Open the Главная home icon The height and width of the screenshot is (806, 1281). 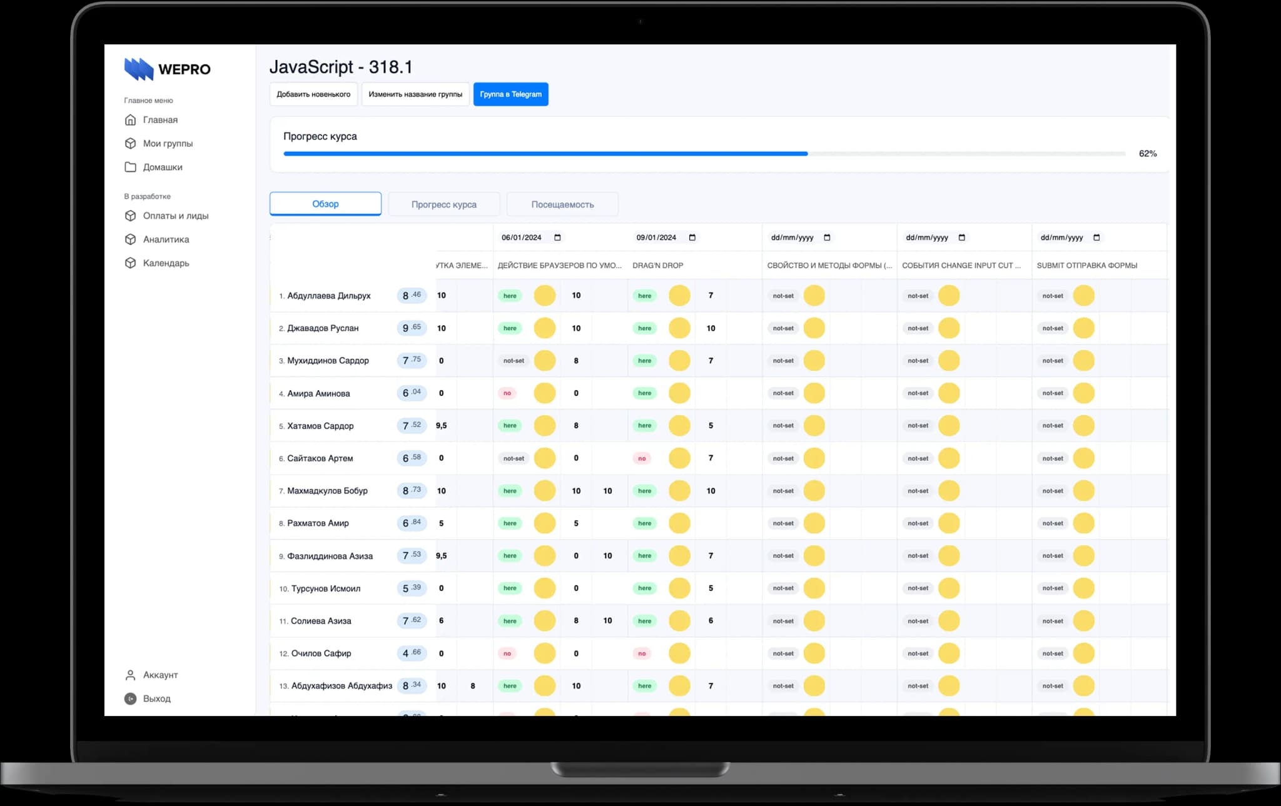pyautogui.click(x=130, y=119)
